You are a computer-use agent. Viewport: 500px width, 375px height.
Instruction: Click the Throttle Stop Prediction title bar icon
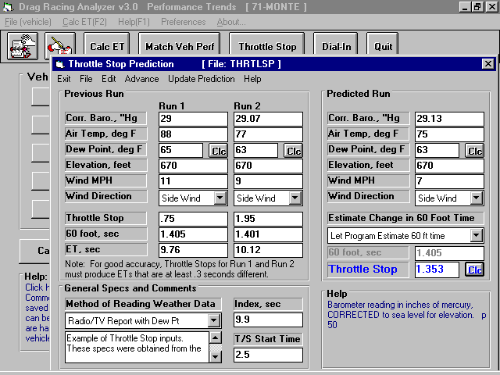point(60,64)
